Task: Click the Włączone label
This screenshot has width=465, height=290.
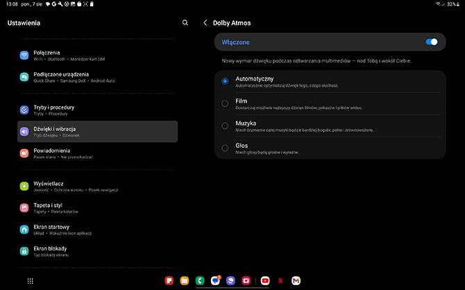Action: click(236, 42)
